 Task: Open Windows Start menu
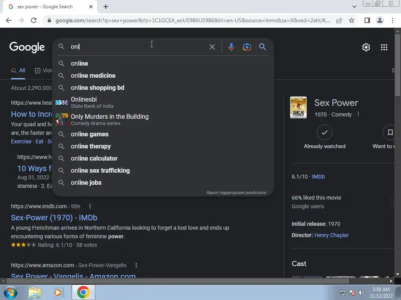[11, 292]
